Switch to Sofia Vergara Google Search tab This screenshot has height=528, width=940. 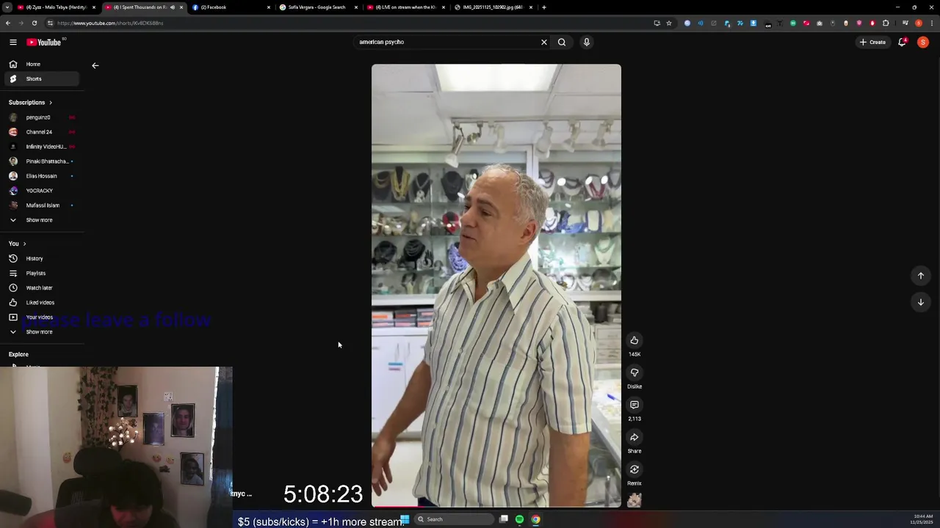tap(317, 7)
